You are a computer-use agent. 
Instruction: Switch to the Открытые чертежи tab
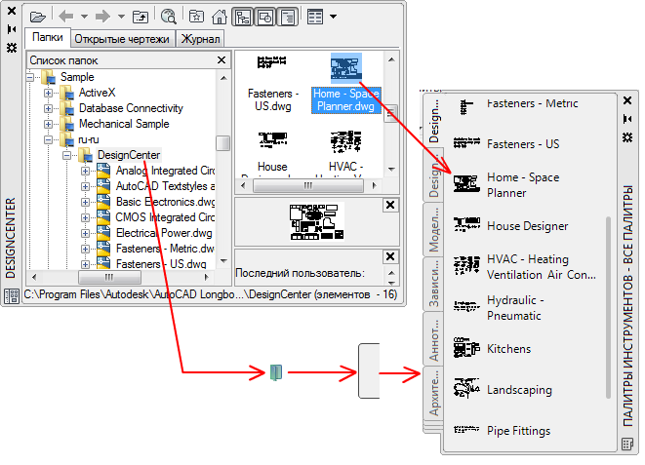pyautogui.click(x=122, y=39)
